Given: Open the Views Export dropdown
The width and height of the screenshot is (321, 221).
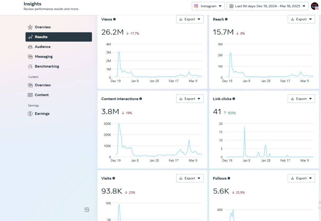Looking at the screenshot, I should tap(190, 19).
